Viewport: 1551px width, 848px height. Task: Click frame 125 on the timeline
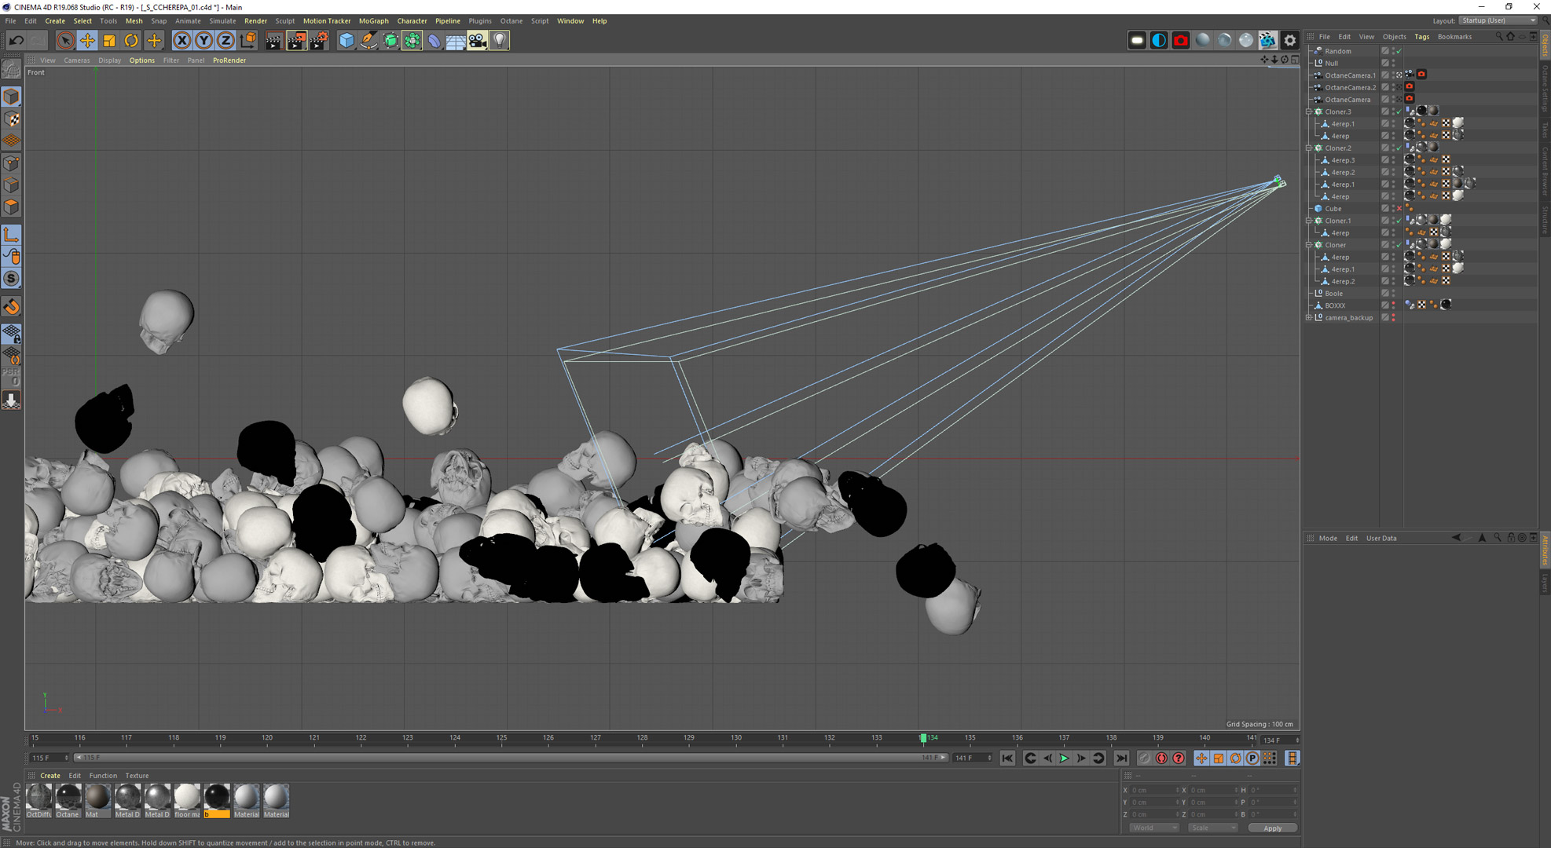tap(501, 738)
